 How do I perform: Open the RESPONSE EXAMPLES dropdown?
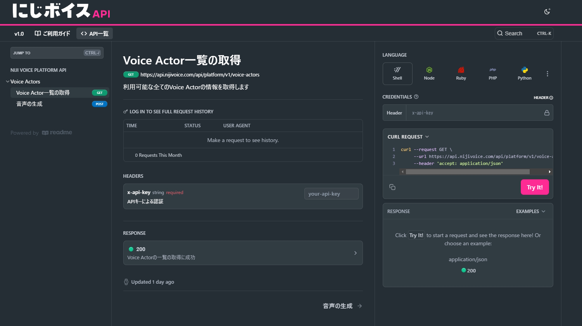coord(530,211)
